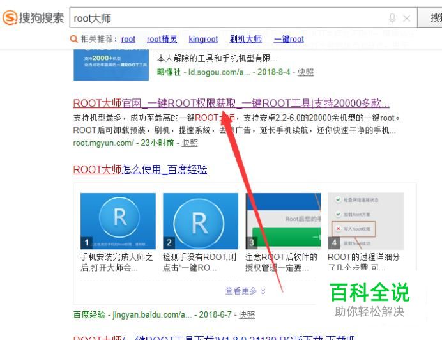Click caption '注意ROOT后软件的授权管理一定要...'

281,262
